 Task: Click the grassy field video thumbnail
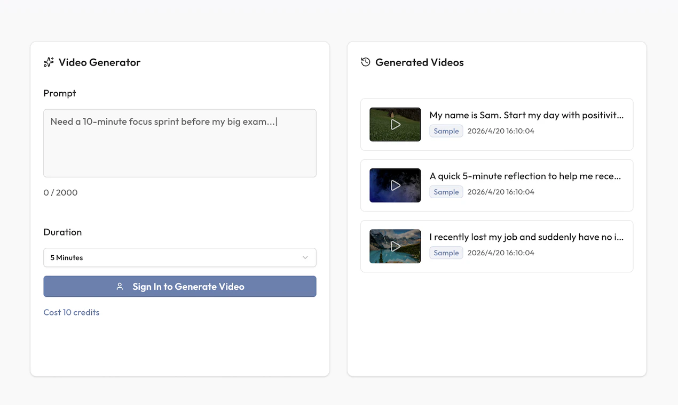pos(395,124)
